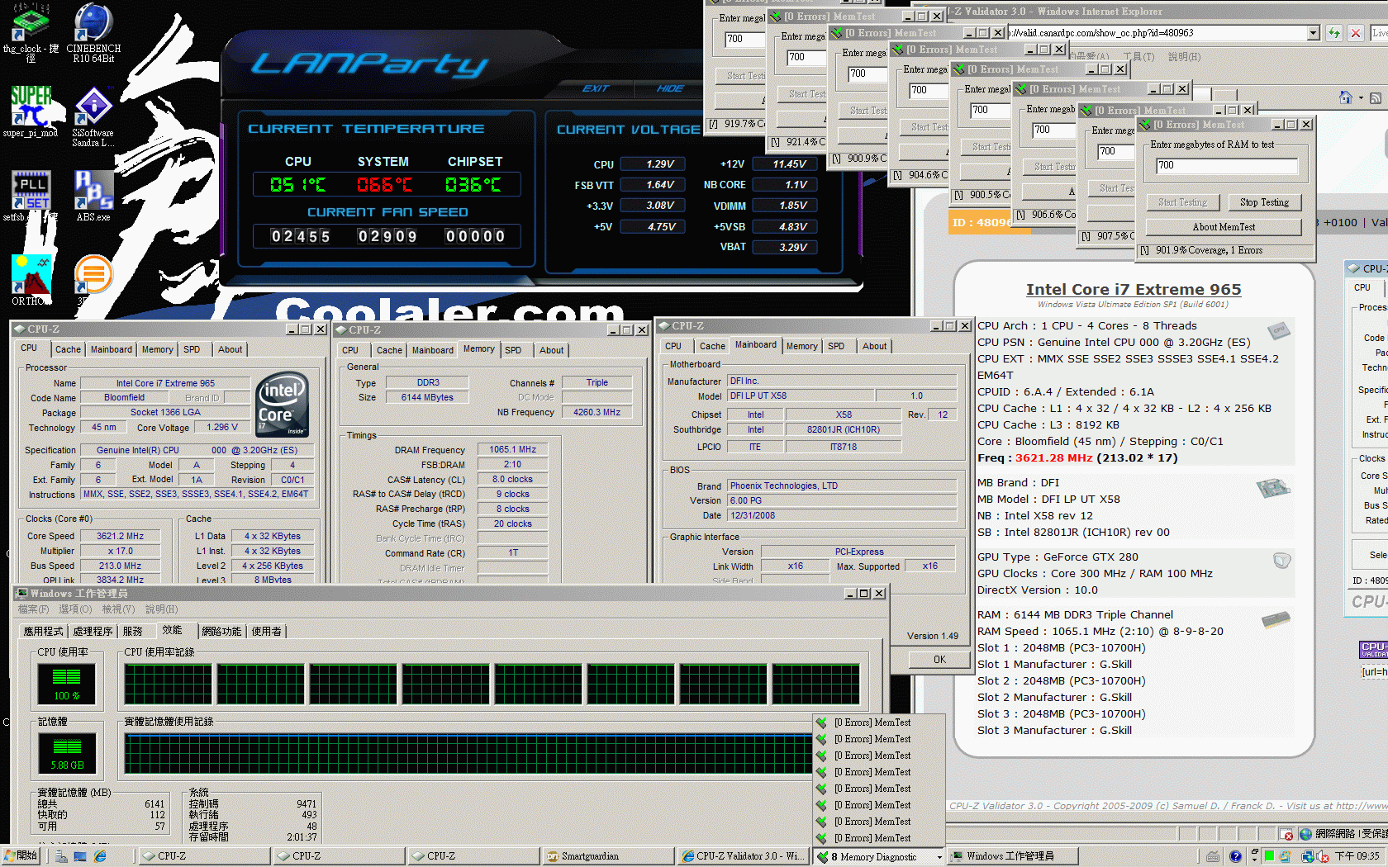
Task: Expand the Memory Diagnostic taskbar group arrow
Action: pyautogui.click(x=939, y=857)
